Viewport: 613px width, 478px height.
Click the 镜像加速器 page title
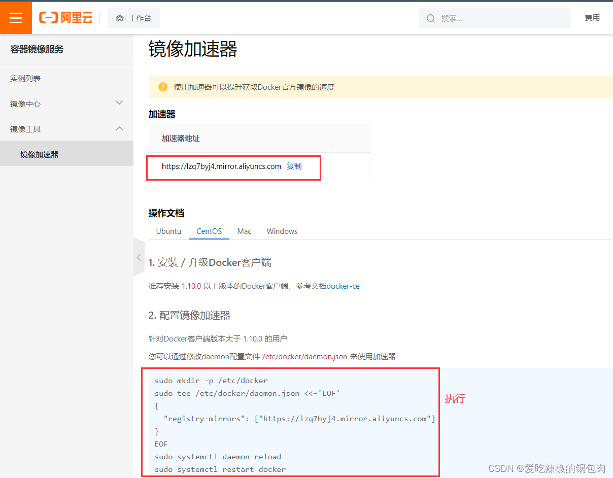193,50
